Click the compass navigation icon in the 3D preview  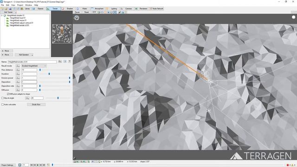(77, 18)
